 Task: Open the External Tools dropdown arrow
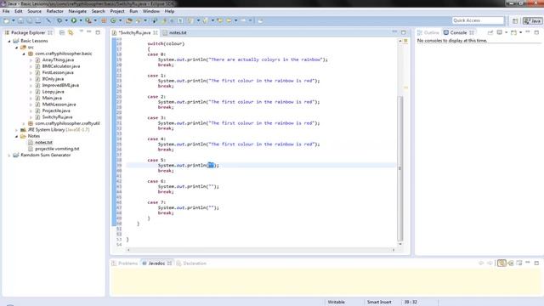coord(95,20)
